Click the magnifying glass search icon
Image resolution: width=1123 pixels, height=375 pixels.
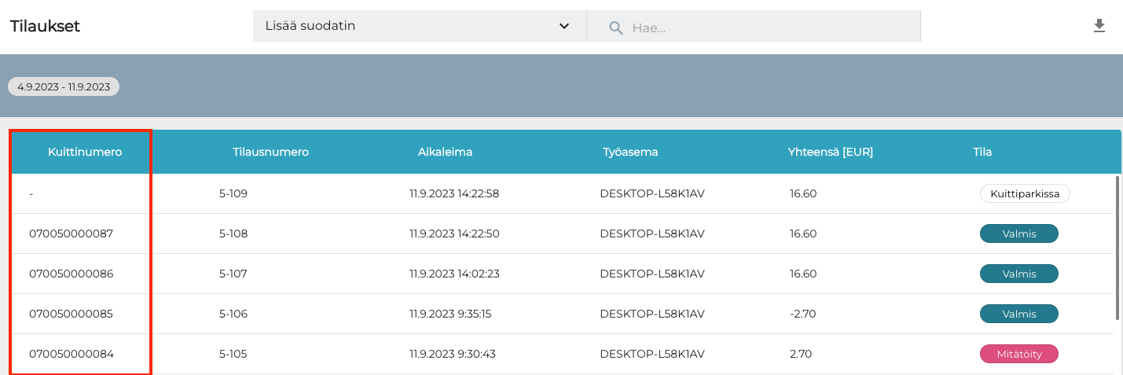[616, 28]
